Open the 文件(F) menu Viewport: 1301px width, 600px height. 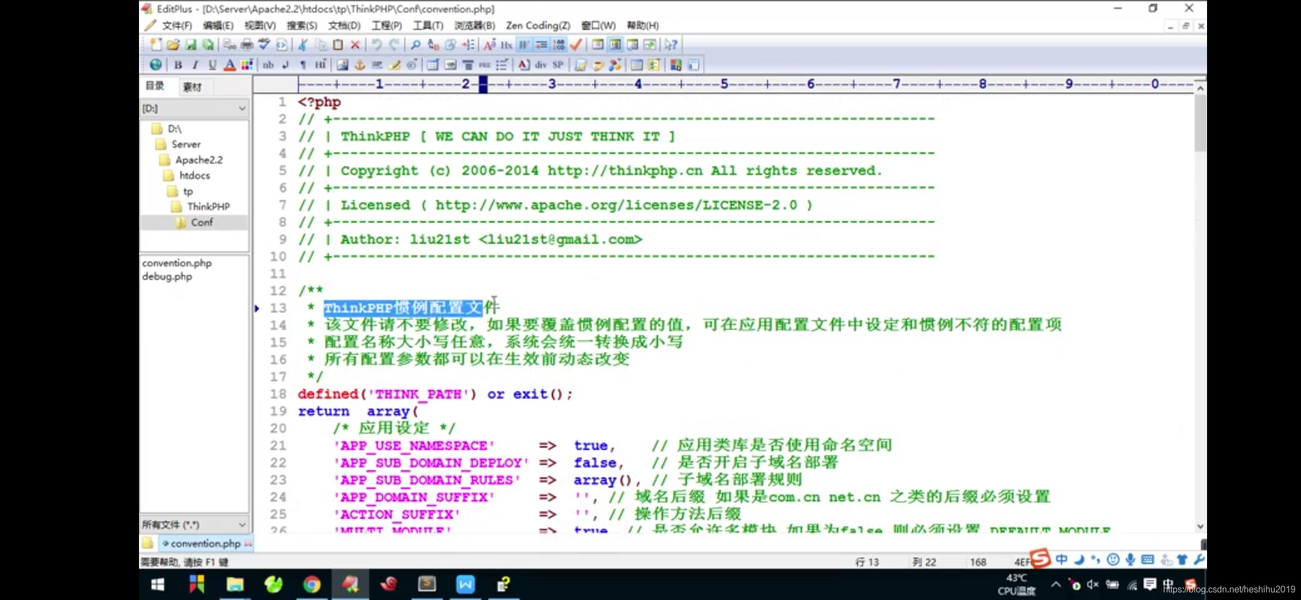[x=177, y=26]
